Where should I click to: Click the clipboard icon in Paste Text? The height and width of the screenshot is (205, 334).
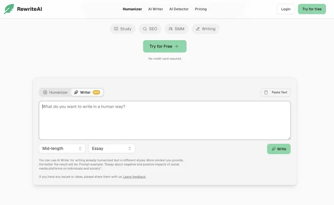coord(266,92)
